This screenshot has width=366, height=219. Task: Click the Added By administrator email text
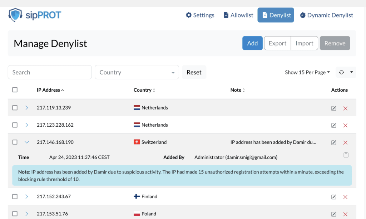(236, 157)
